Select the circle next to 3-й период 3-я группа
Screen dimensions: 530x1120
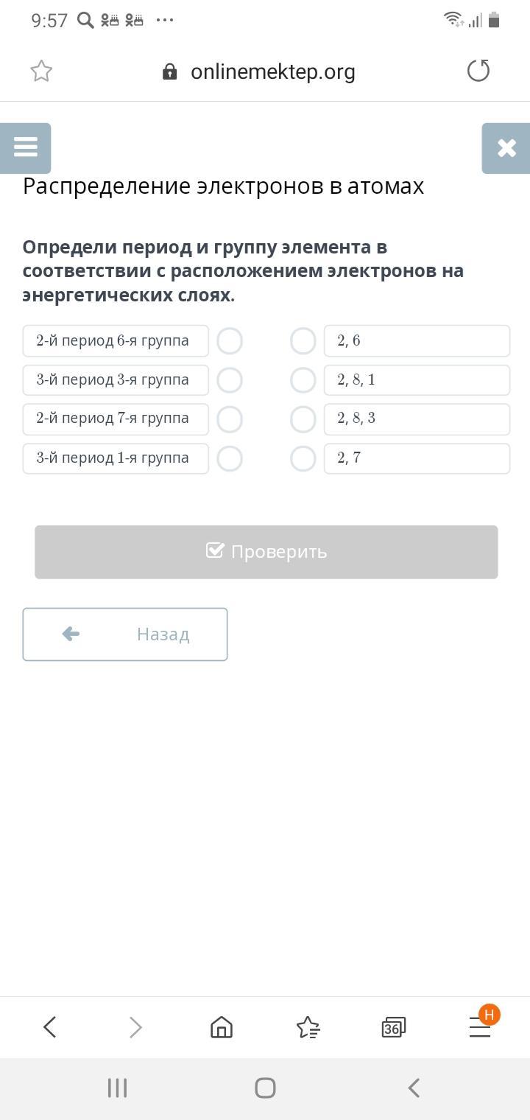click(230, 380)
